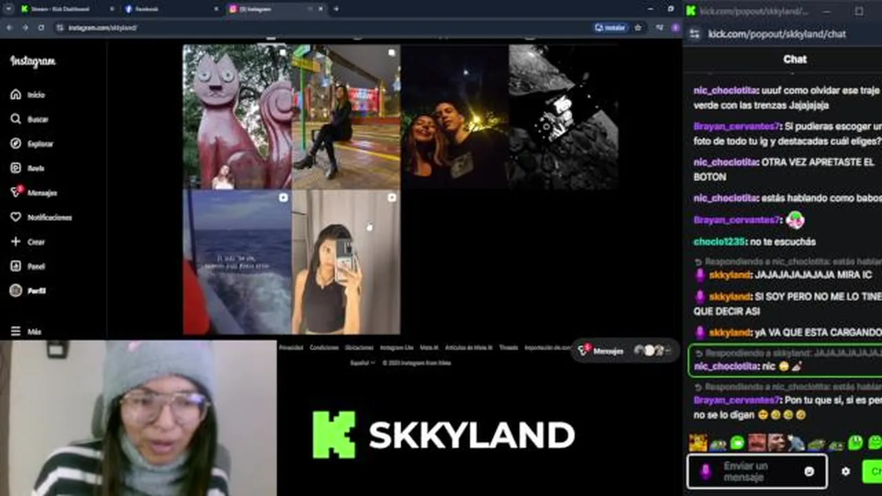Click username choclo1235 in chat
The width and height of the screenshot is (882, 496).
[719, 242]
